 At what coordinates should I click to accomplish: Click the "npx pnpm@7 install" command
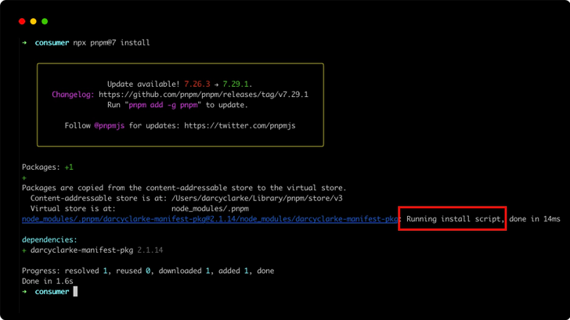pyautogui.click(x=111, y=43)
